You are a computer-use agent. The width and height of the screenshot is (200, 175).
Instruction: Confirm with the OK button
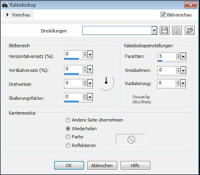(69, 165)
